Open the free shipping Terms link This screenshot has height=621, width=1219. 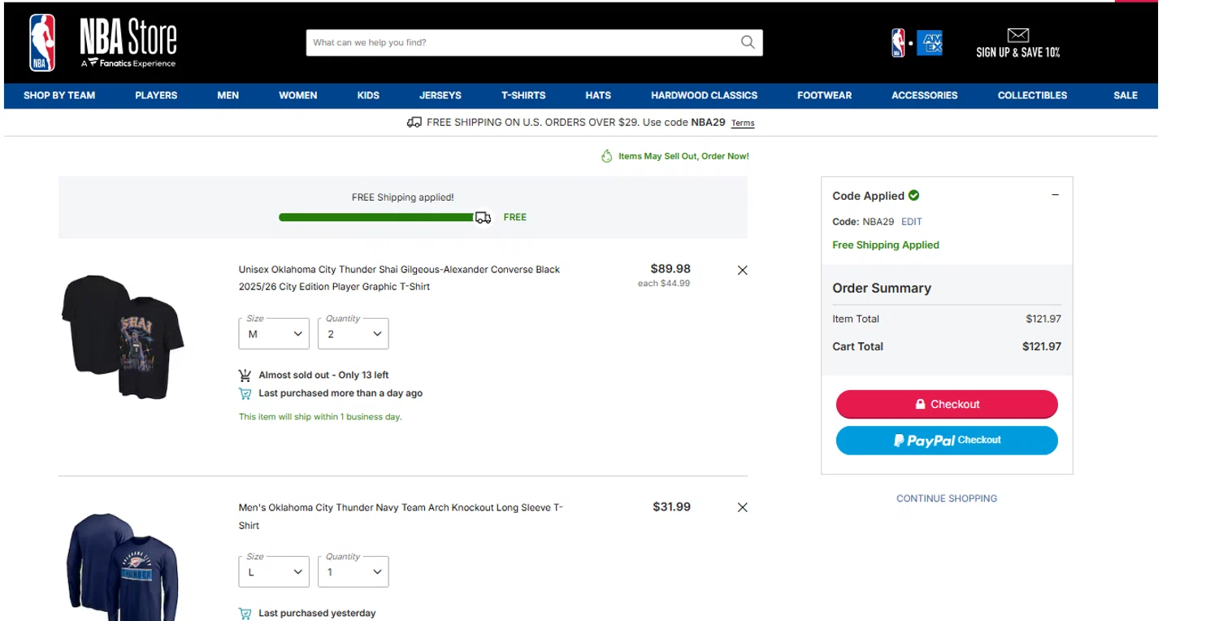pos(743,123)
